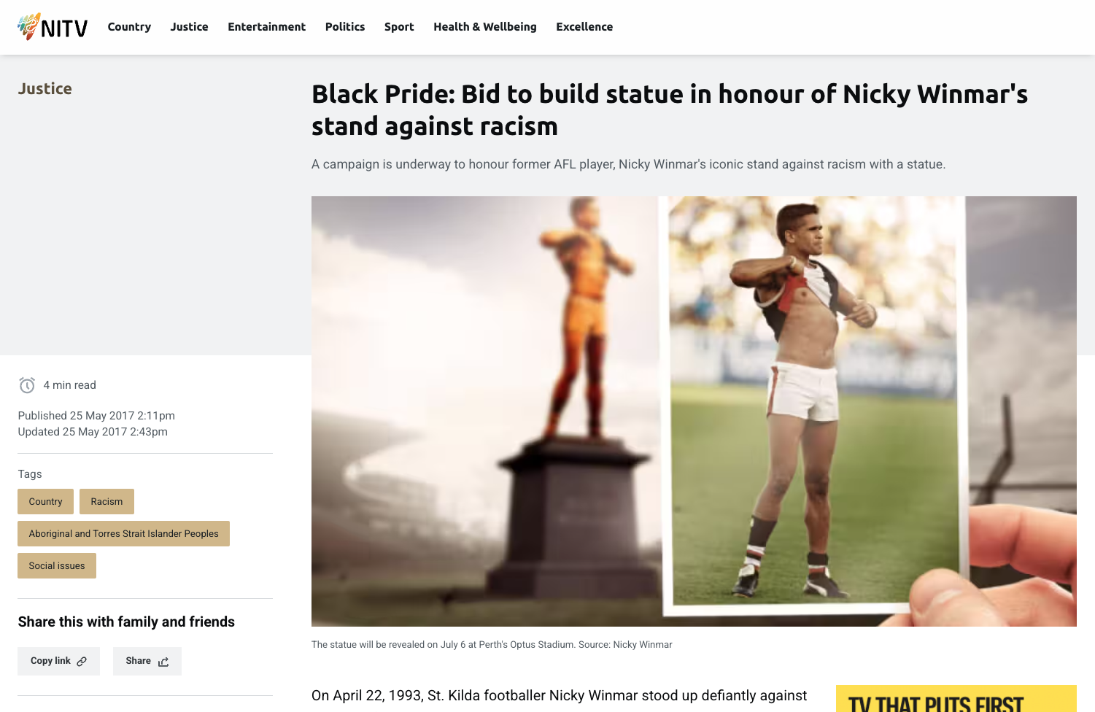Navigate to Health & Wellbeing

[x=485, y=27]
